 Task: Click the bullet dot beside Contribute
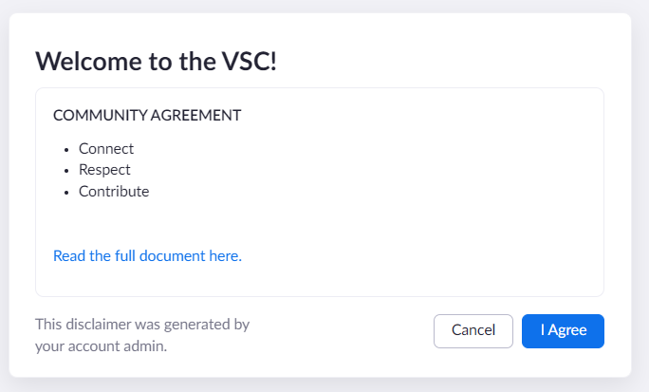coord(66,192)
